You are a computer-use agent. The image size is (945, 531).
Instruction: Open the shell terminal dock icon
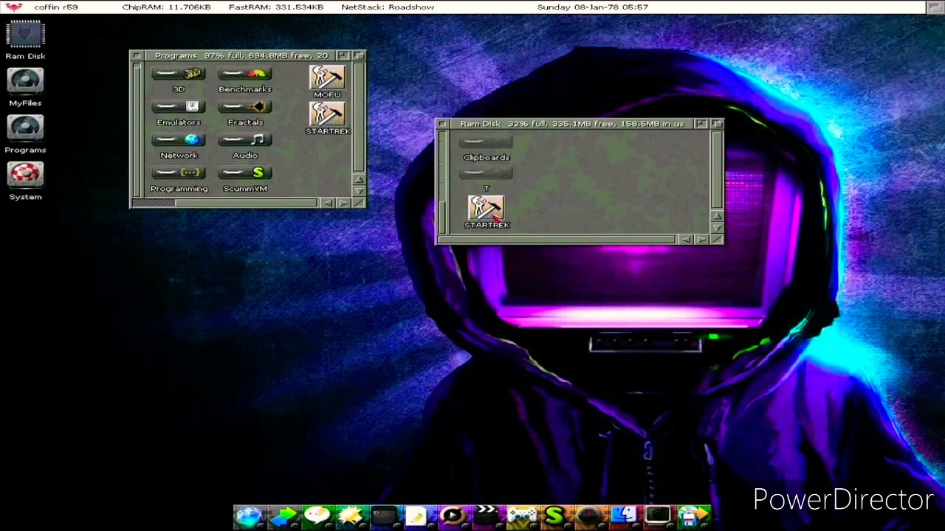click(x=385, y=516)
